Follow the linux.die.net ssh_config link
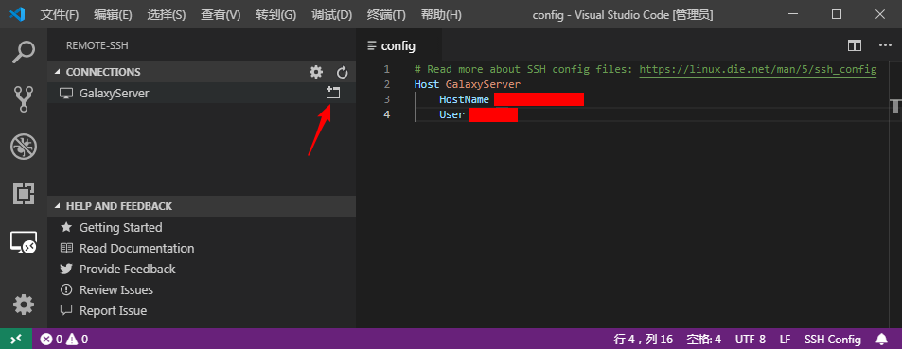902x349 pixels. point(757,70)
